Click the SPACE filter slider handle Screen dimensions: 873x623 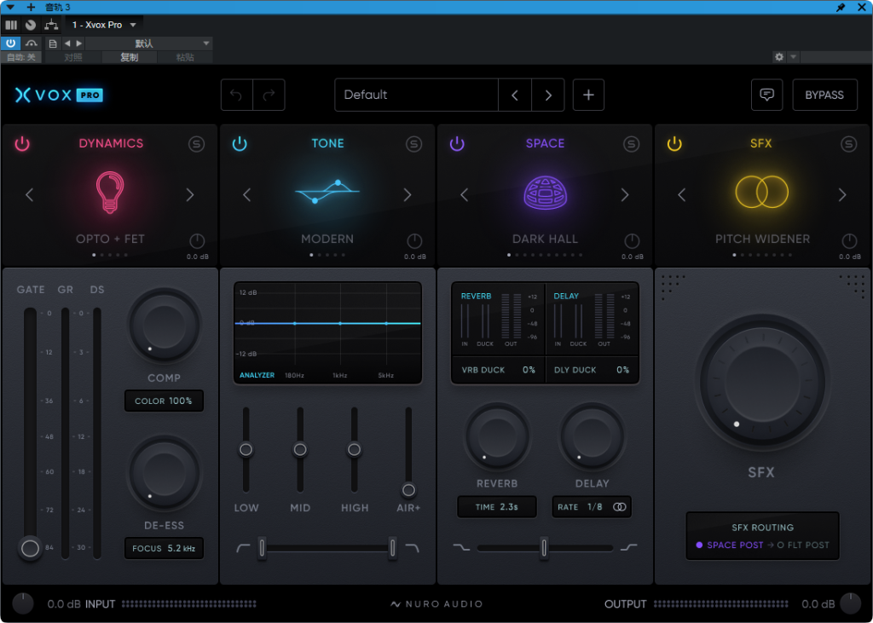point(544,548)
